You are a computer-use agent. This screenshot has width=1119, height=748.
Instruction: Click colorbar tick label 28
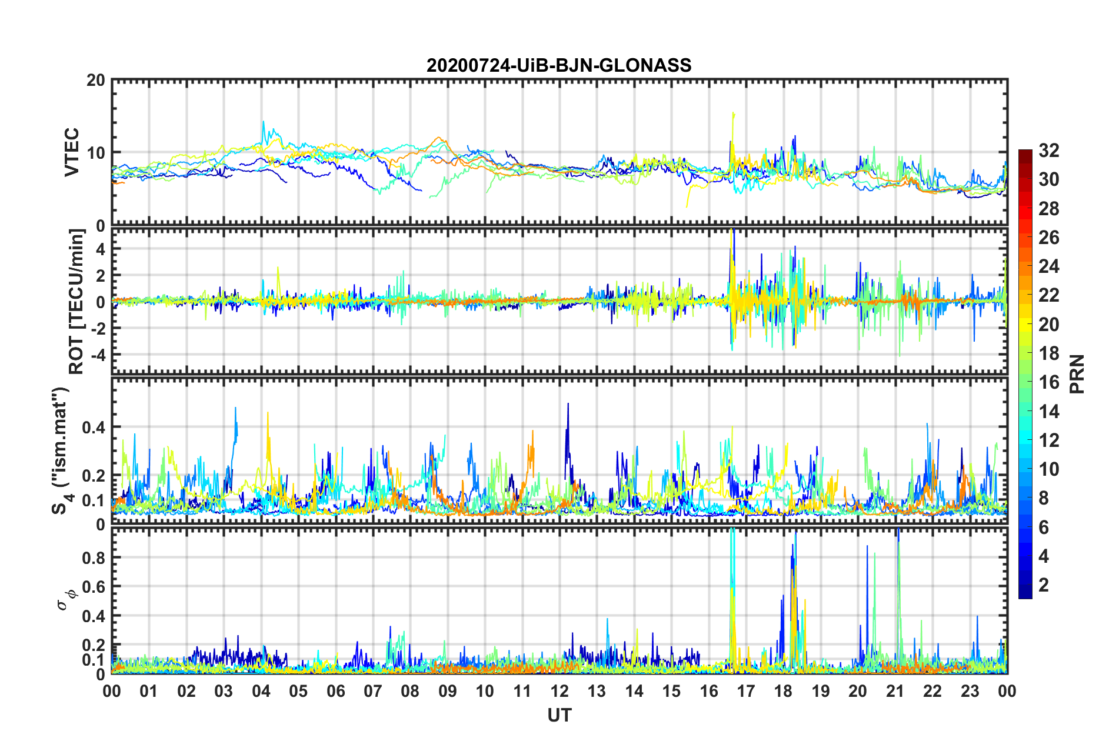click(x=1048, y=209)
